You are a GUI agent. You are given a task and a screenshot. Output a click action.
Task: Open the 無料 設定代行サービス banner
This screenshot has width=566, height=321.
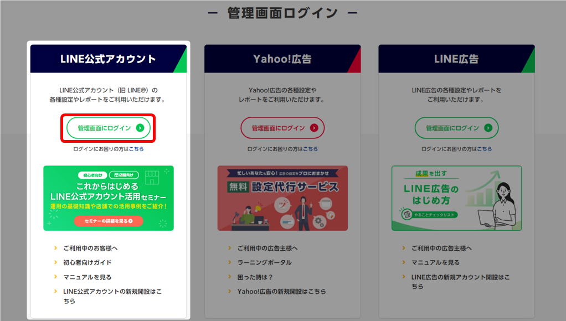click(x=282, y=198)
